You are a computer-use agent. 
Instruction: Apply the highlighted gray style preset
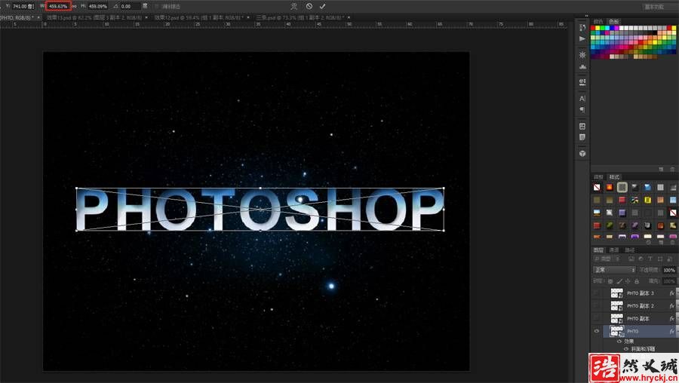(x=622, y=188)
